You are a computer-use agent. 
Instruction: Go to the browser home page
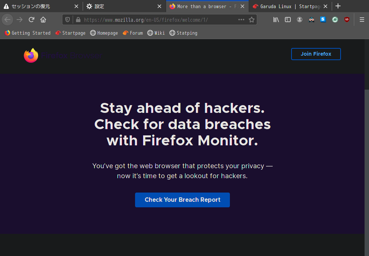(x=43, y=20)
